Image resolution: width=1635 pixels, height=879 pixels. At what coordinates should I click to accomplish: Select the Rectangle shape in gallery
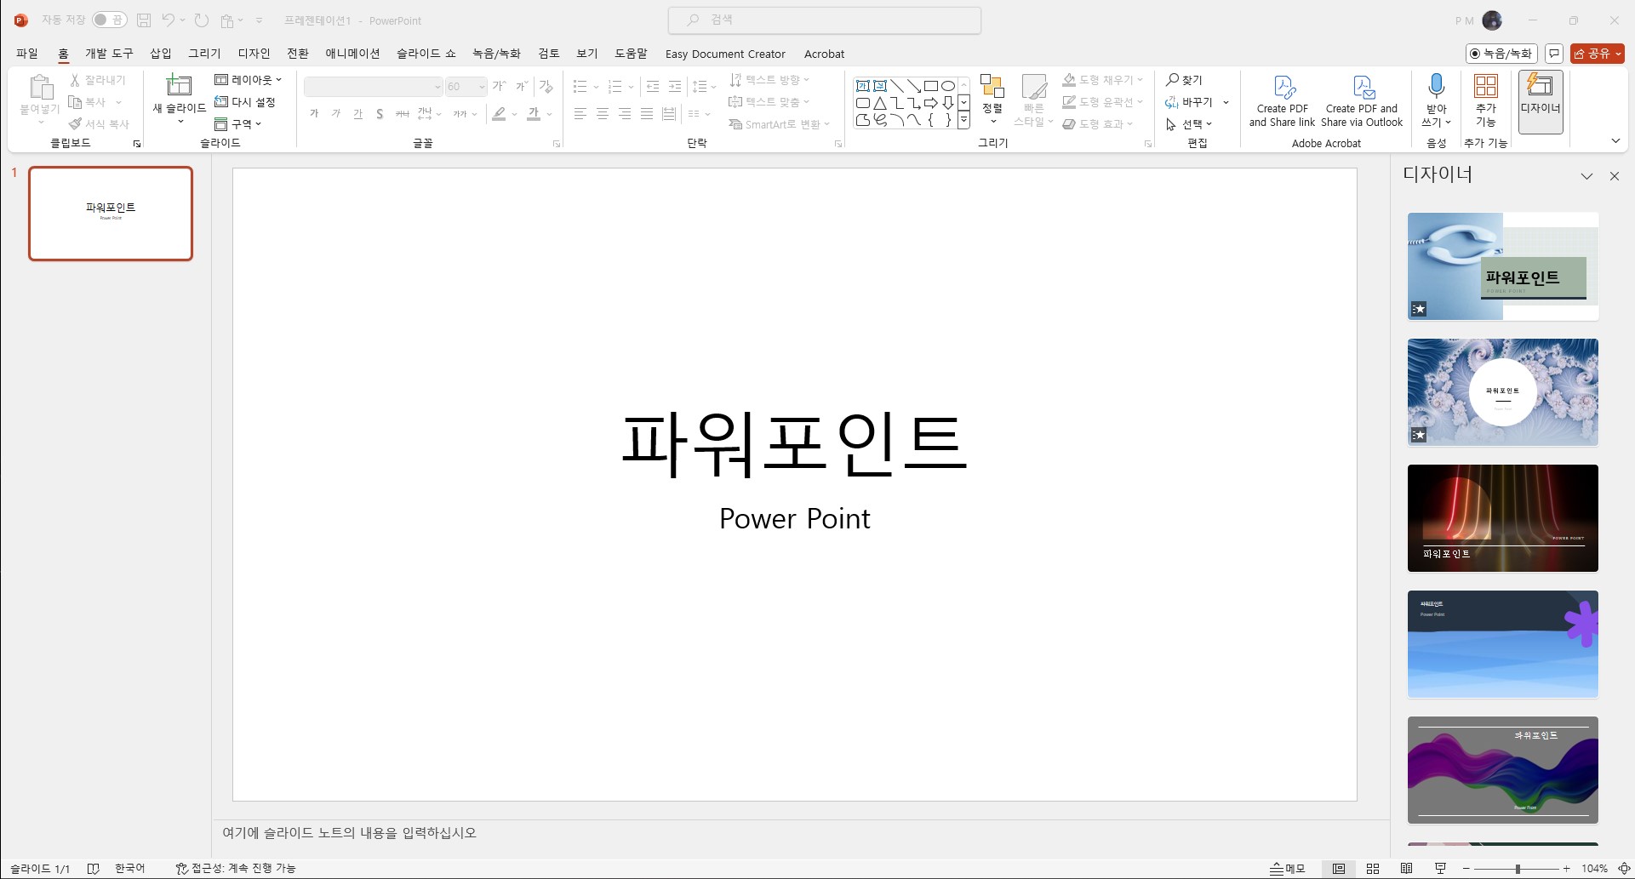point(931,86)
